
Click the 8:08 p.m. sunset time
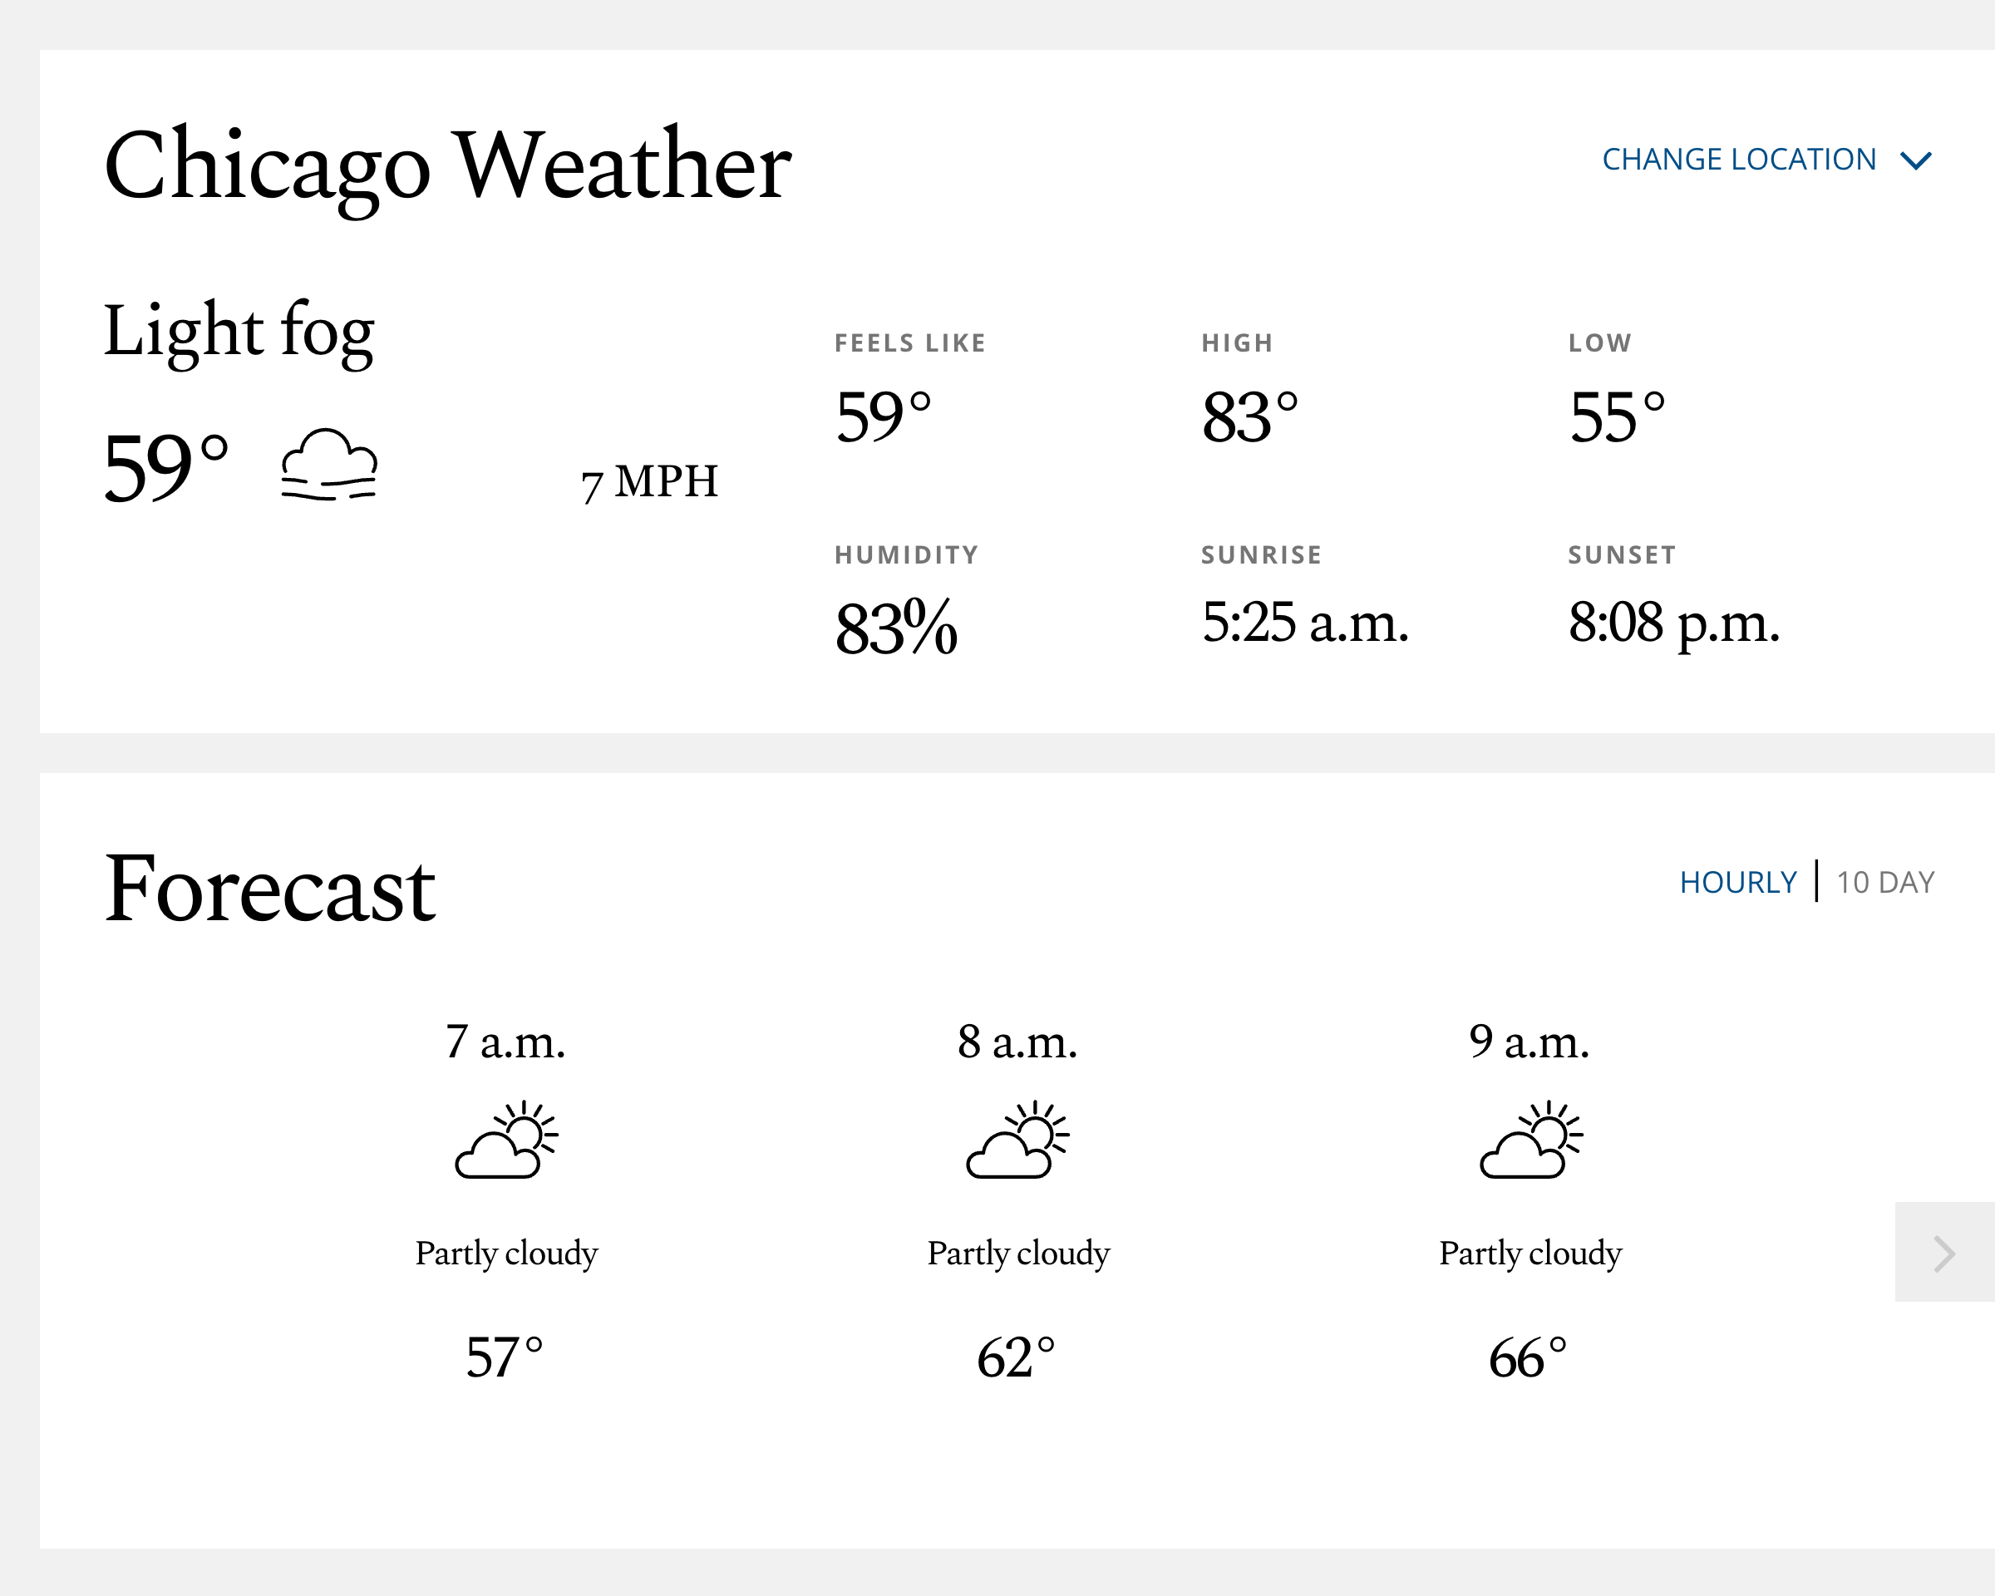click(x=1674, y=623)
